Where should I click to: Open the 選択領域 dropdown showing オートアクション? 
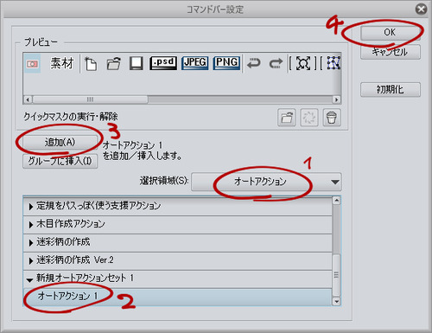[x=266, y=182]
